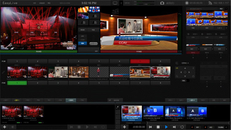Screen dimensions: 231x130
Task: Click the loop icon in right player
Action: [x=182, y=127]
